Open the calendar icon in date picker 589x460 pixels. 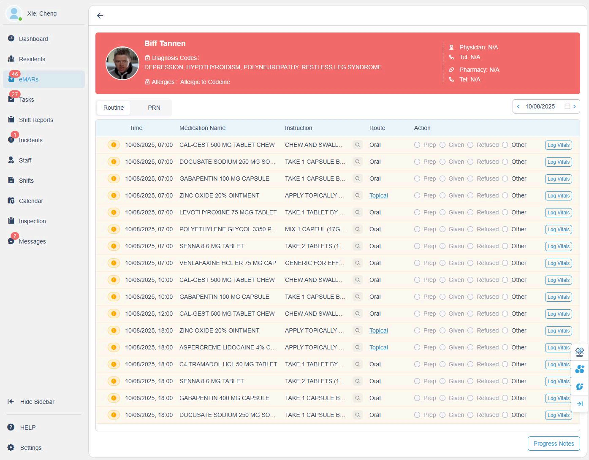(x=567, y=106)
